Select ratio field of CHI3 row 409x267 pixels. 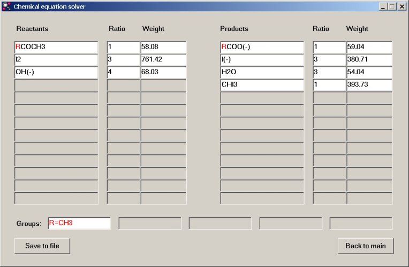click(329, 84)
